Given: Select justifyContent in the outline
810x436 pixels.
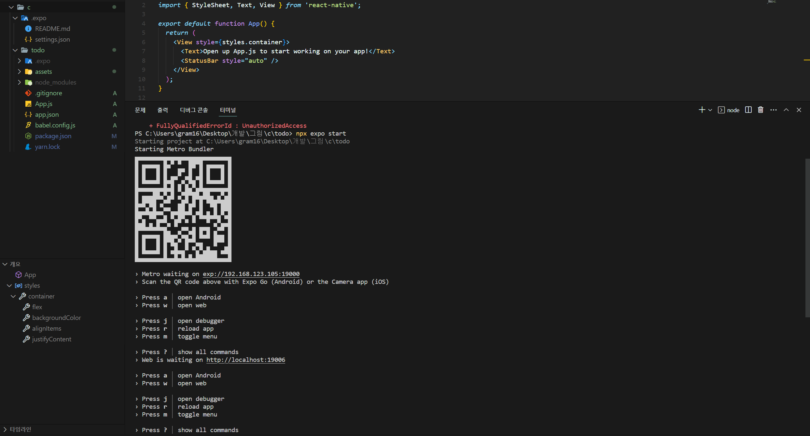Looking at the screenshot, I should pos(51,339).
